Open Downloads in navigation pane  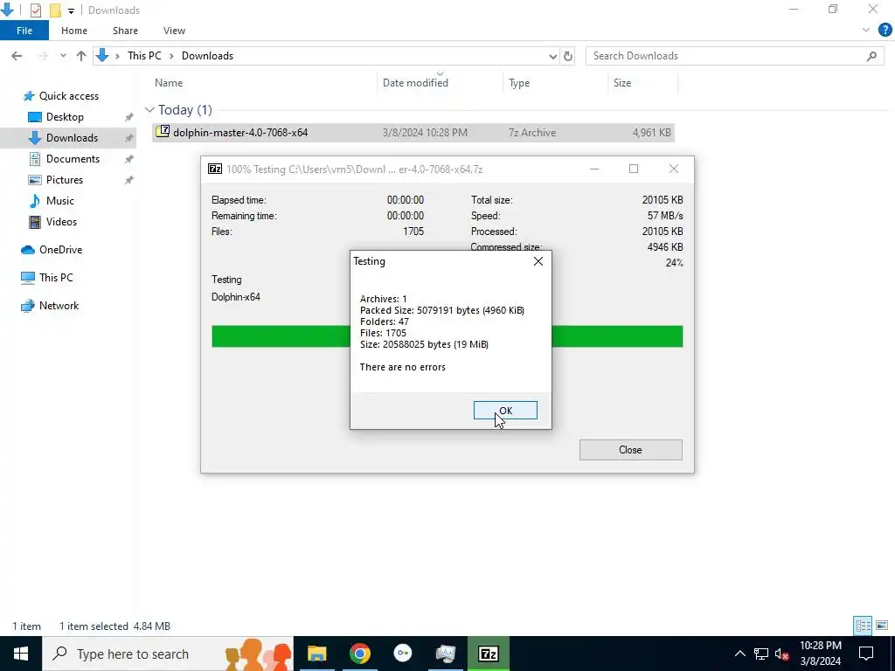pos(72,138)
